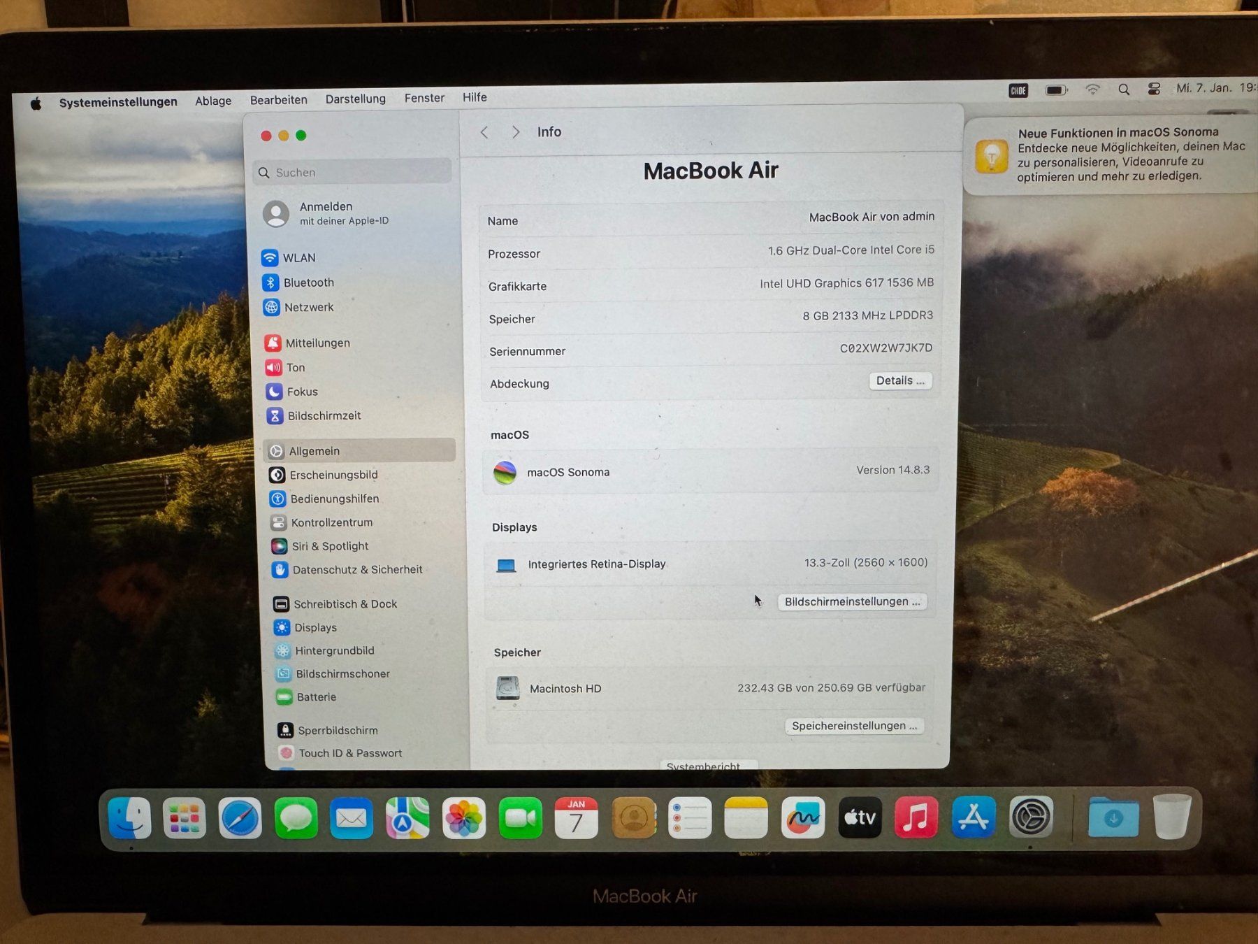This screenshot has height=944, width=1258.
Task: Go back with the left chevron
Action: pyautogui.click(x=484, y=132)
